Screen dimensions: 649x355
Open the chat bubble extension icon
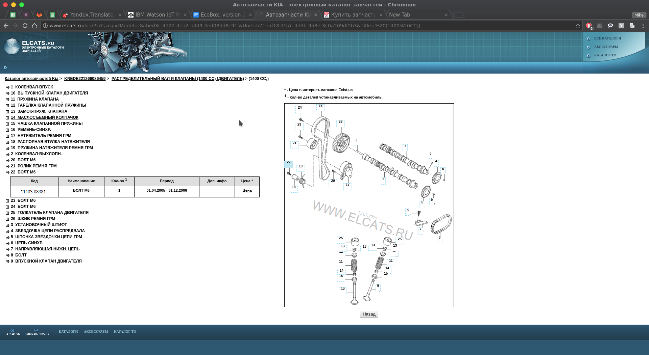[610, 26]
